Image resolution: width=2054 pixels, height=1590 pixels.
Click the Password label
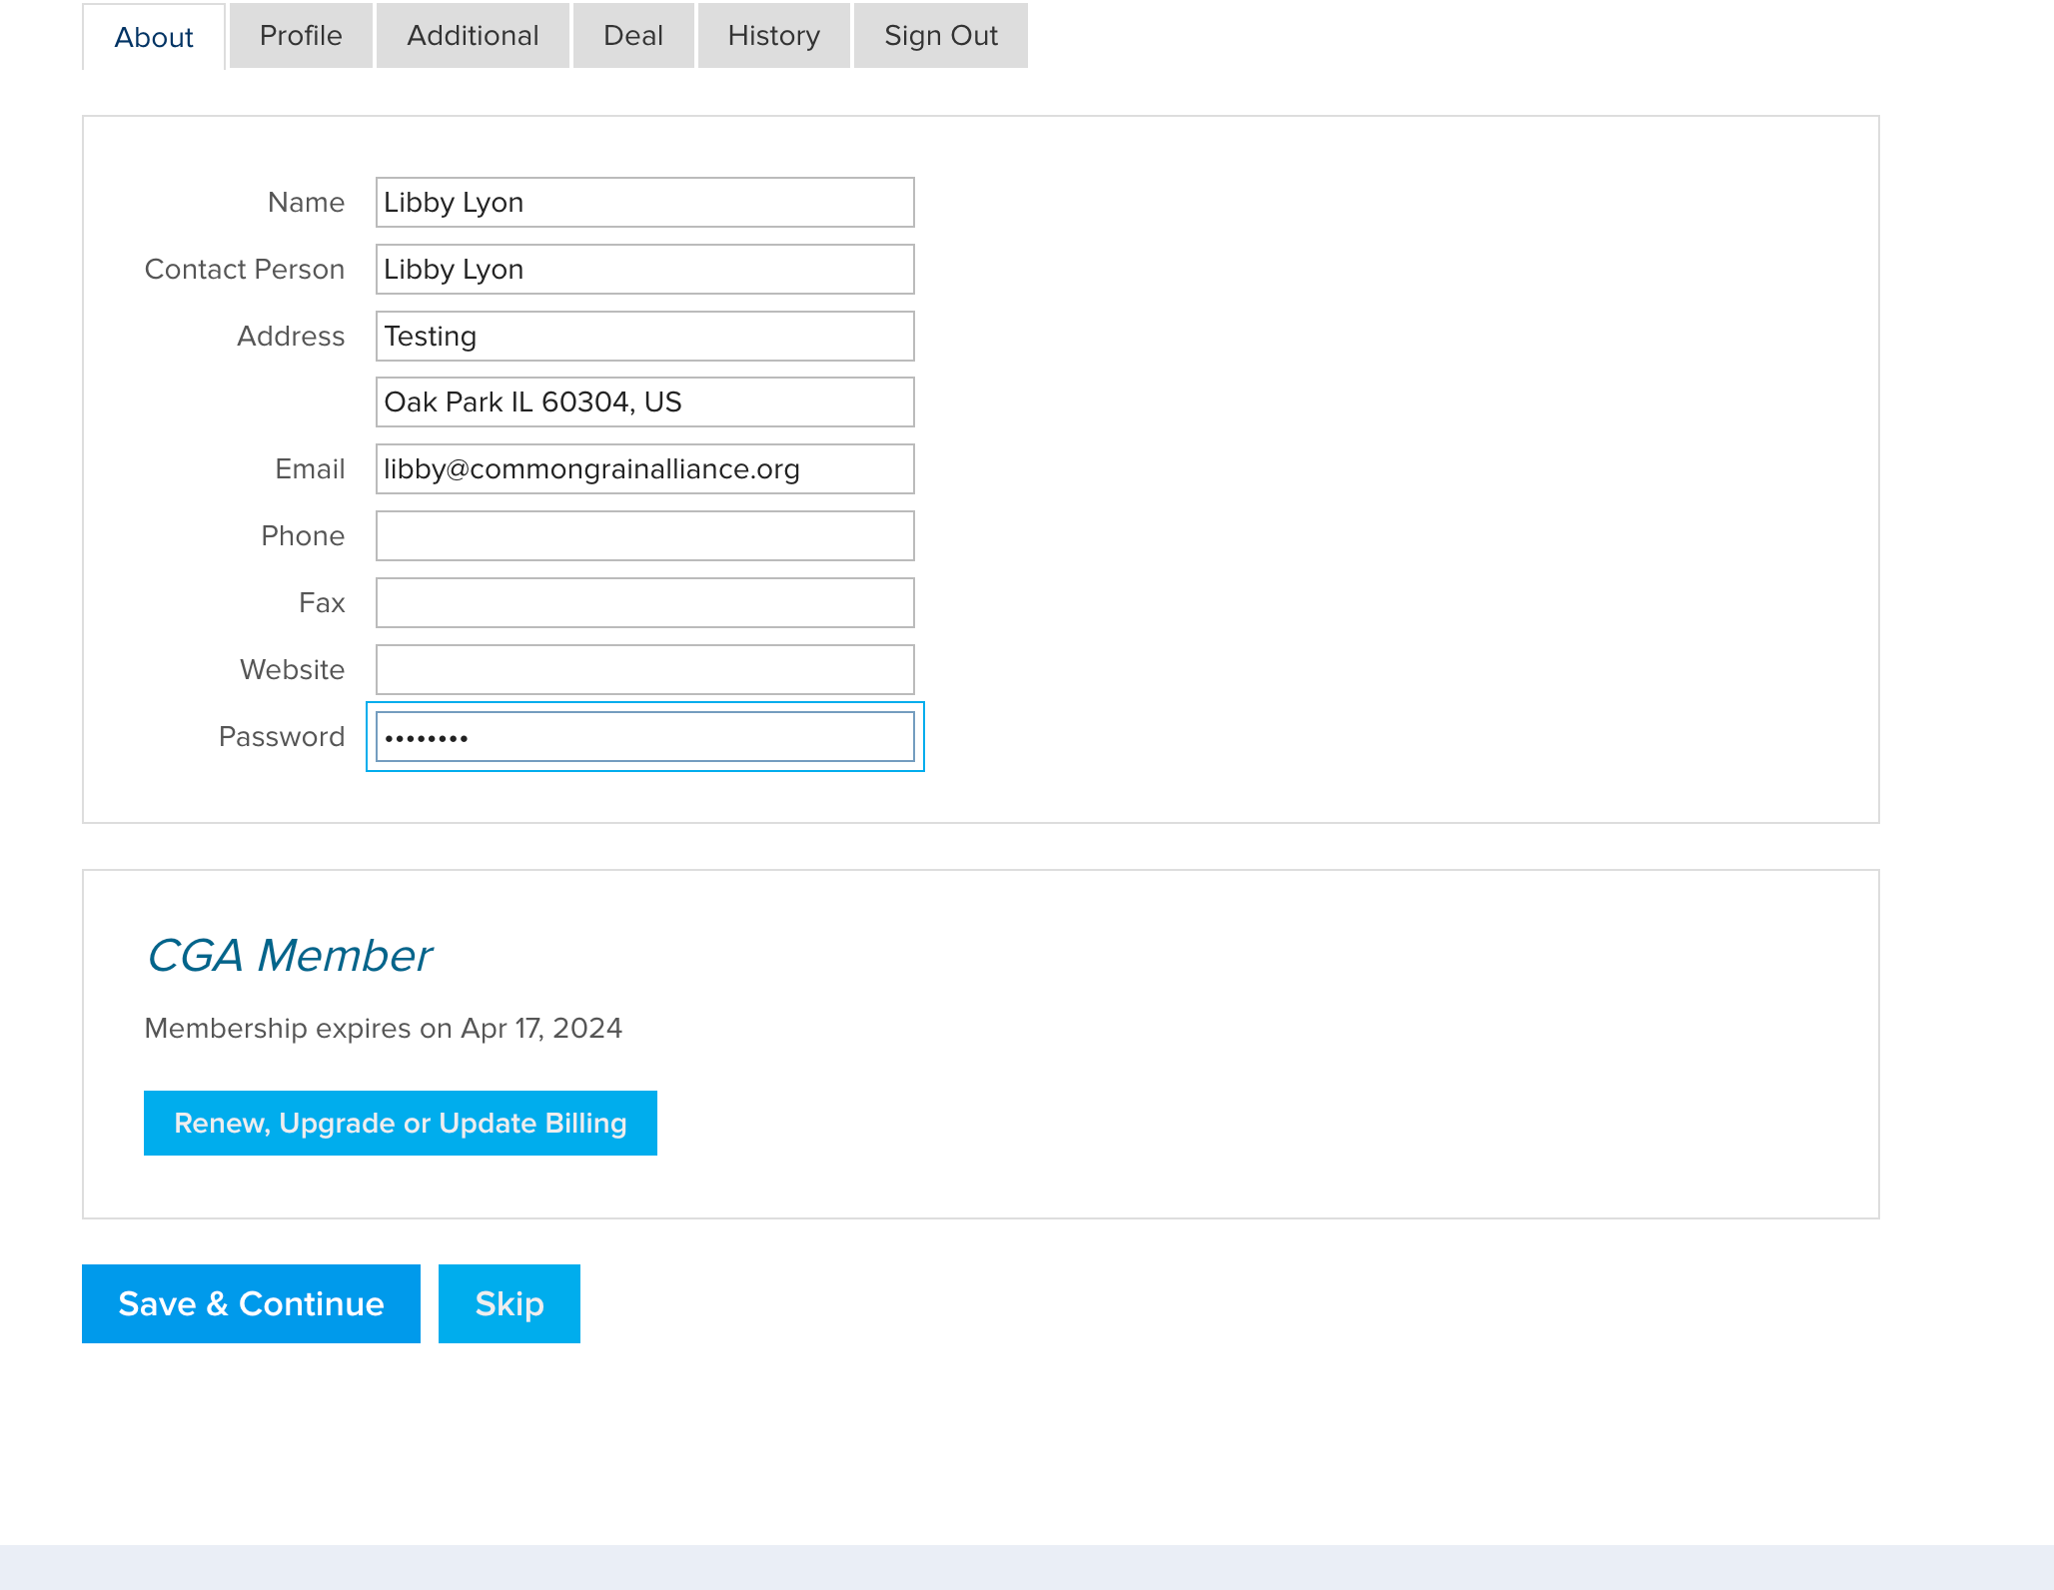pos(282,737)
